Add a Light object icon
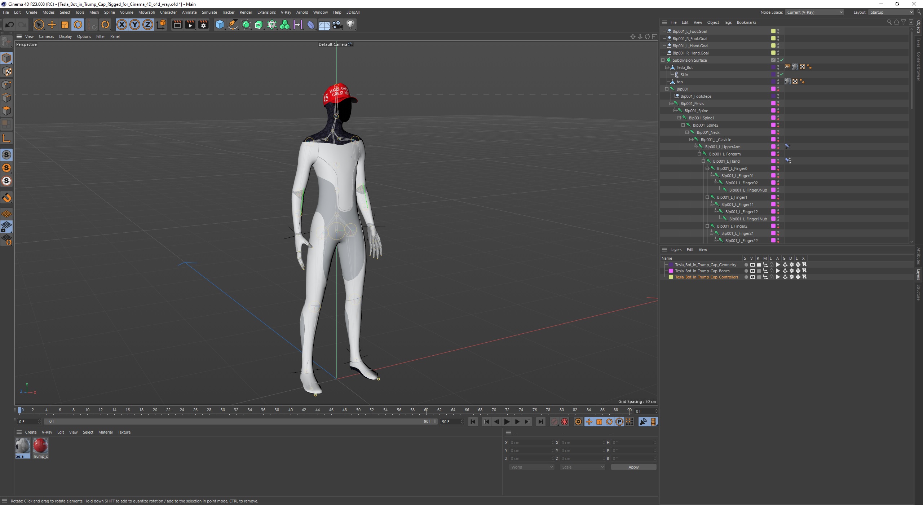The image size is (923, 505). tap(350, 25)
